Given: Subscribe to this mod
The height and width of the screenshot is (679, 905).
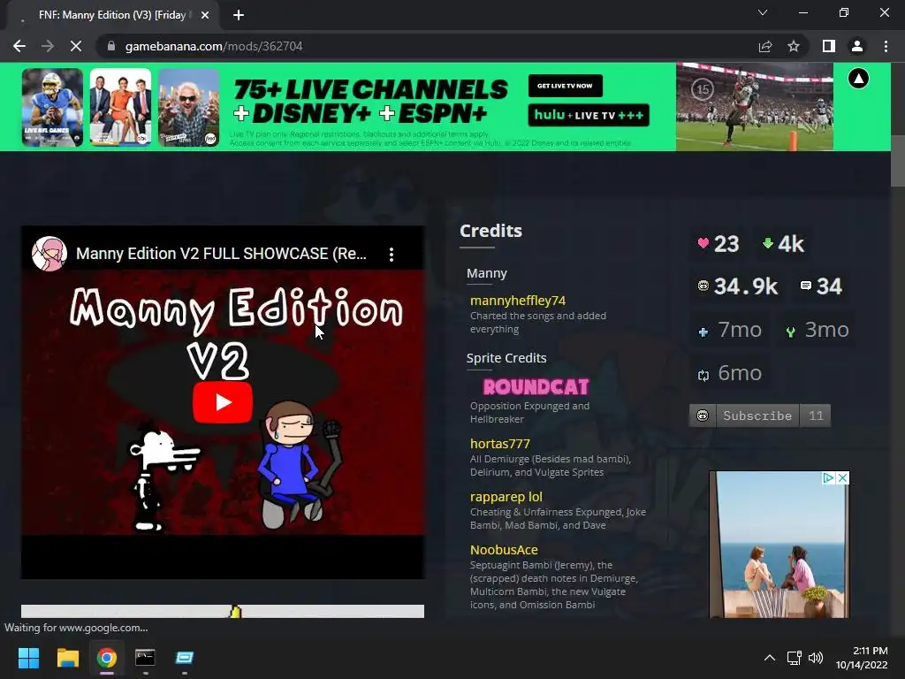Looking at the screenshot, I should click(757, 416).
